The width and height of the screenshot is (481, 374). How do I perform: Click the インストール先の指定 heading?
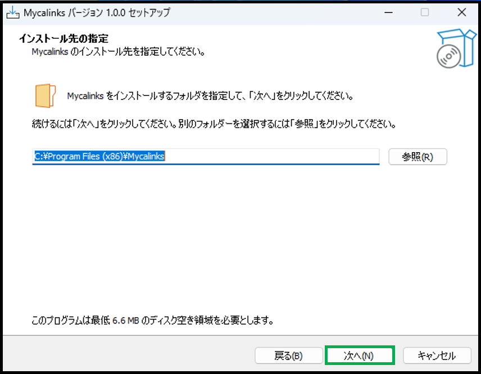(63, 39)
